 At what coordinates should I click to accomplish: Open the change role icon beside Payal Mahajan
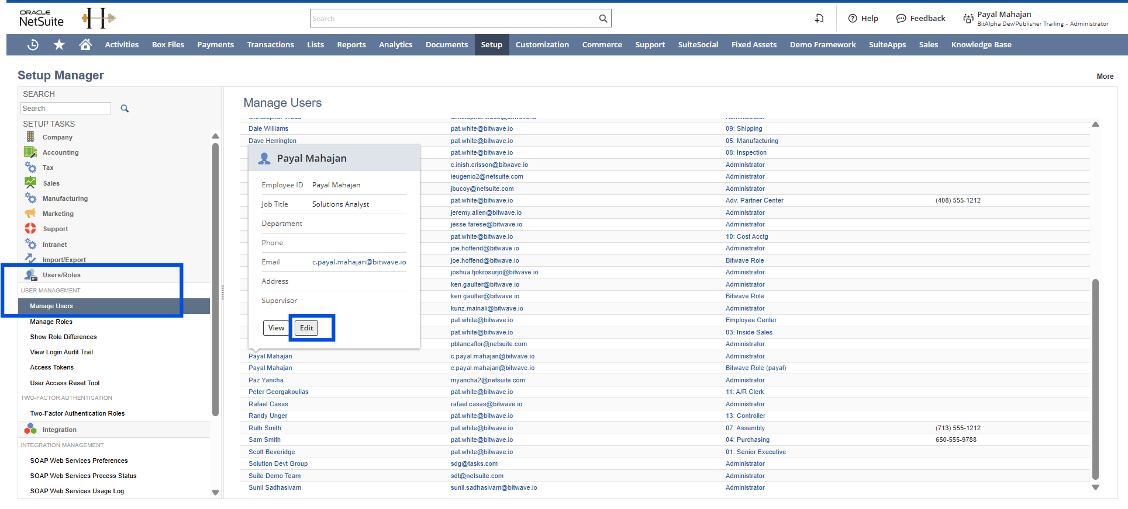[x=968, y=19]
